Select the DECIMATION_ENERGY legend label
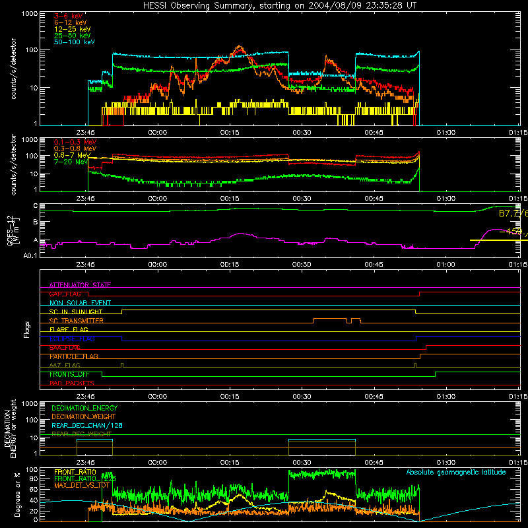The image size is (528, 528). [x=84, y=408]
